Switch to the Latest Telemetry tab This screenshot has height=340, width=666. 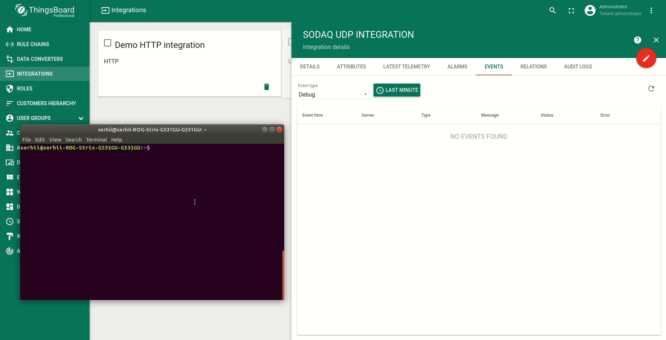pos(406,67)
